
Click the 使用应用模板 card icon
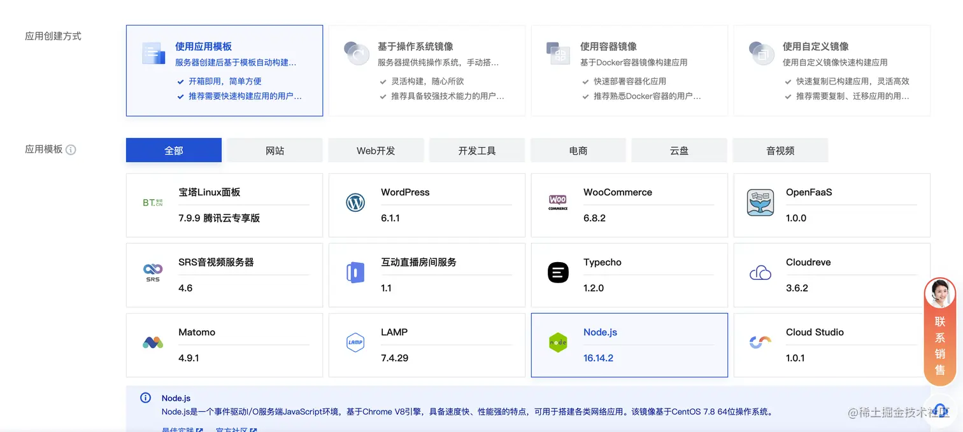[x=153, y=54]
